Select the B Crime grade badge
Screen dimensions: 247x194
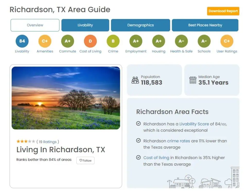113,41
